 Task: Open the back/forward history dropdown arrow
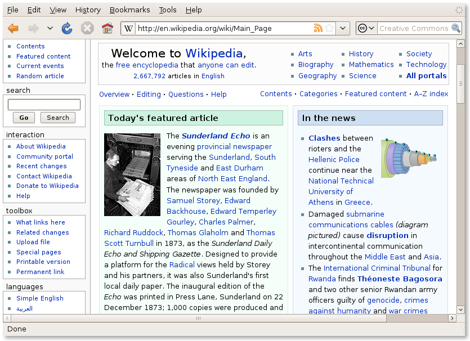tap(50, 28)
